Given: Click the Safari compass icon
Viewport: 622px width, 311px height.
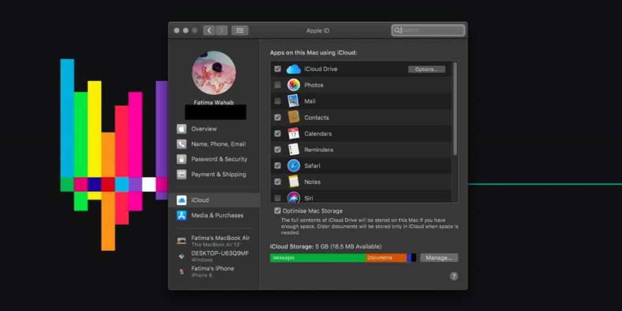Looking at the screenshot, I should coord(293,165).
